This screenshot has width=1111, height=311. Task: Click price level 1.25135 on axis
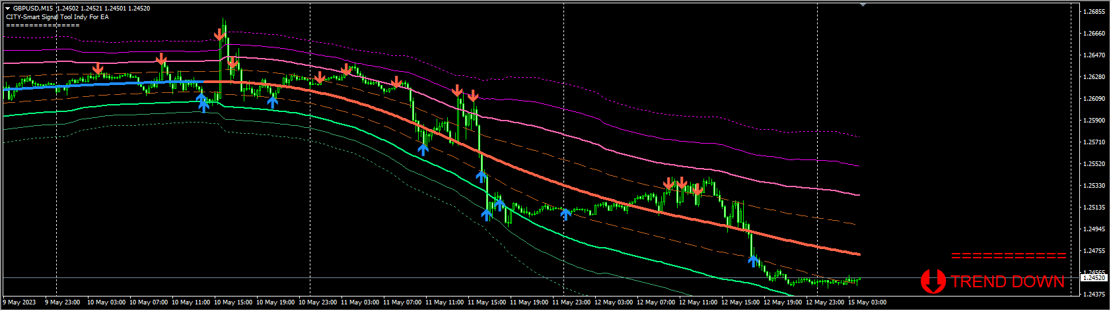click(1094, 208)
